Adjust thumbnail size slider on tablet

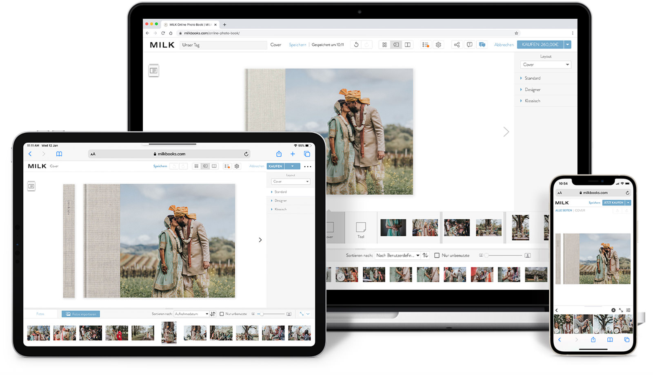pos(271,314)
